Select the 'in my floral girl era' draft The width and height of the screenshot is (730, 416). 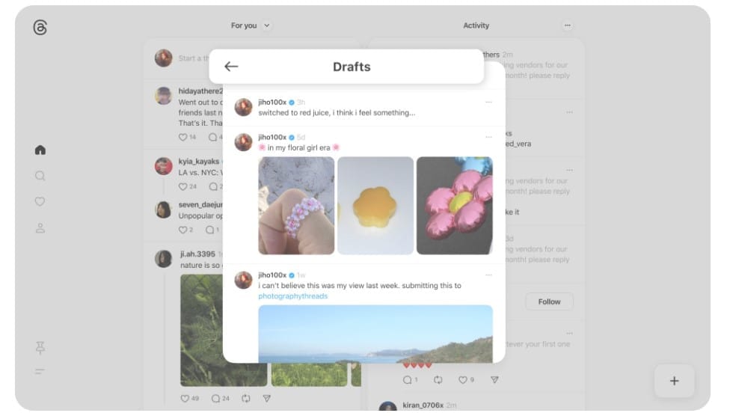[299, 147]
